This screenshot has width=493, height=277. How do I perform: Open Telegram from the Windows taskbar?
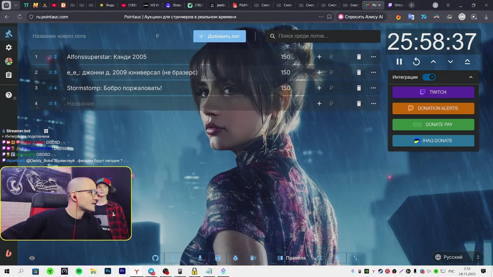pos(151,272)
